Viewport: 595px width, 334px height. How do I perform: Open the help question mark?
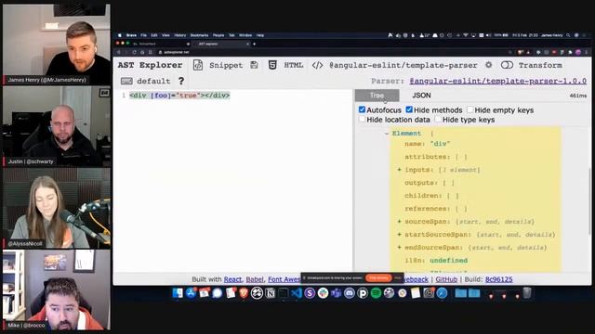181,81
